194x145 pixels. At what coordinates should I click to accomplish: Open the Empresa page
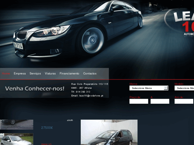point(20,73)
